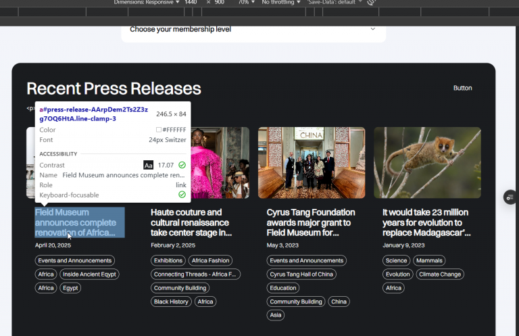Click the China hall group photo thumbnail
Screen dimensions: 519x336
(x=312, y=162)
